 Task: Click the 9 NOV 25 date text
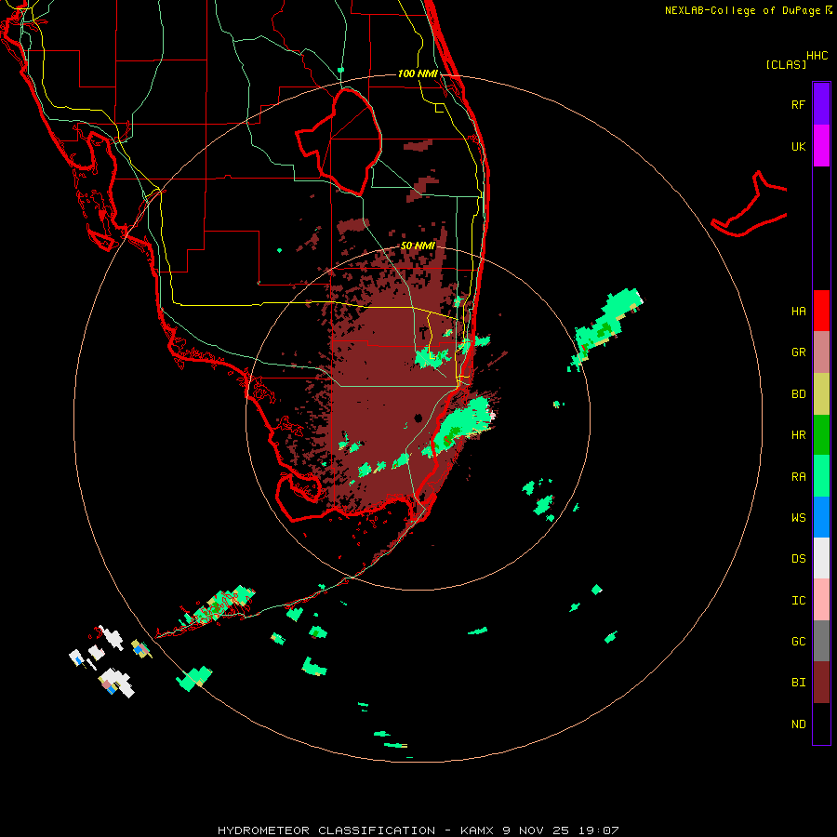tap(536, 830)
